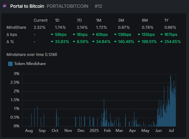The width and height of the screenshot is (189, 139).
Task: Click the Aug x-axis label
Action: [29, 131]
